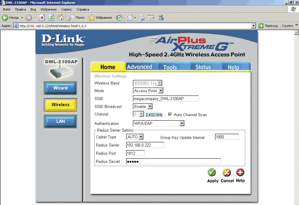Image resolution: width=299 pixels, height=205 pixels.
Task: Open the Избранное menu in menu bar
Action: (49, 9)
